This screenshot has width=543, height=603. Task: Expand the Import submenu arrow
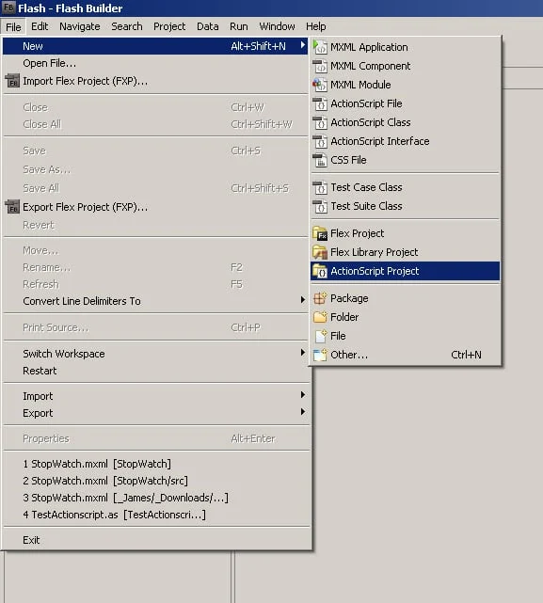click(x=303, y=395)
